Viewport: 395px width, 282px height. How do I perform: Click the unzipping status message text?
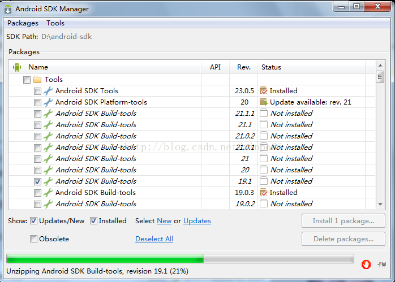pyautogui.click(x=97, y=271)
